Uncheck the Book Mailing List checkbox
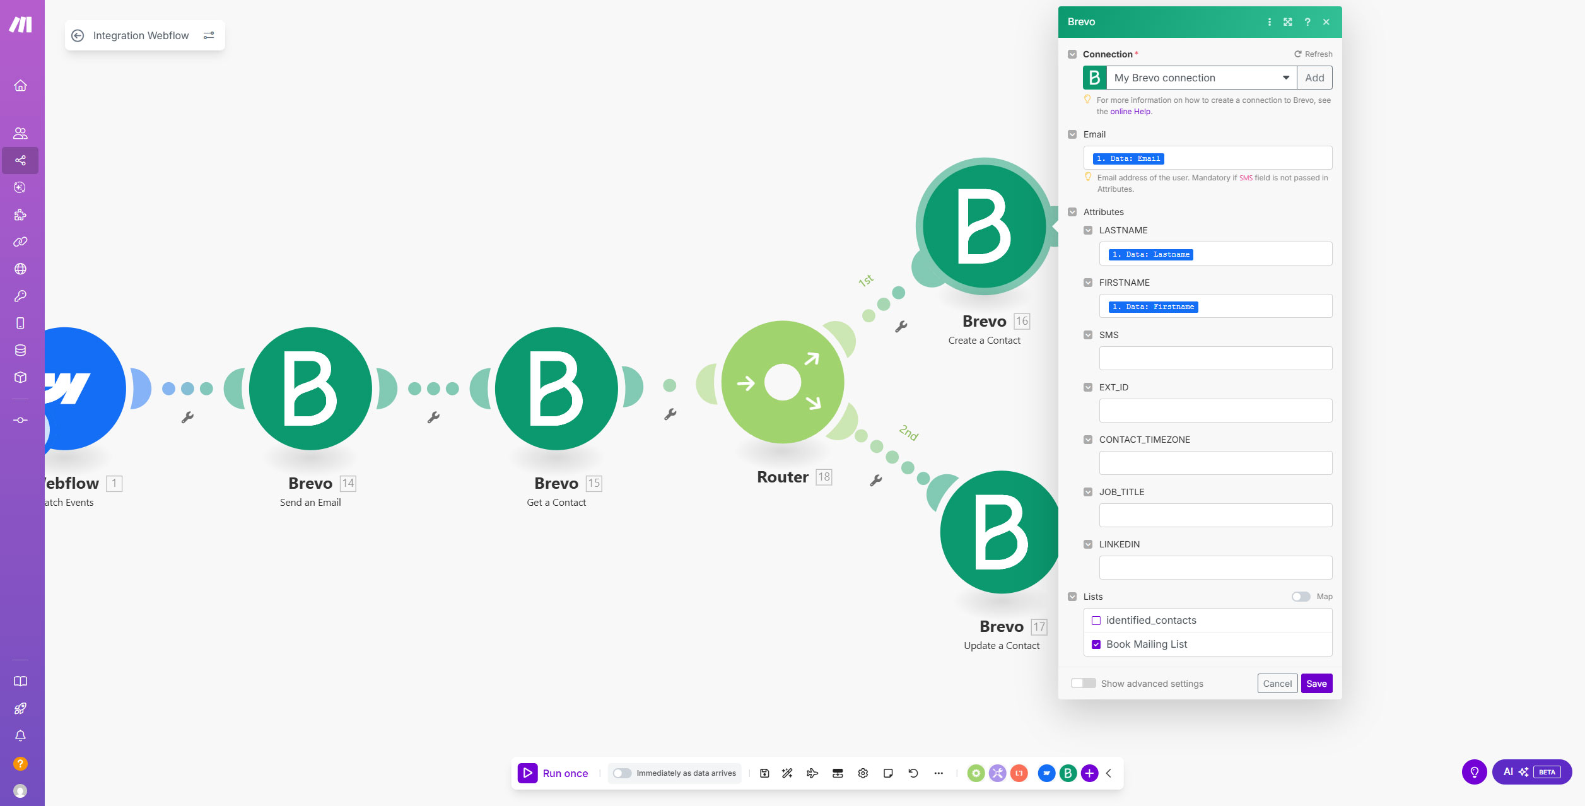This screenshot has height=806, width=1585. (x=1096, y=645)
